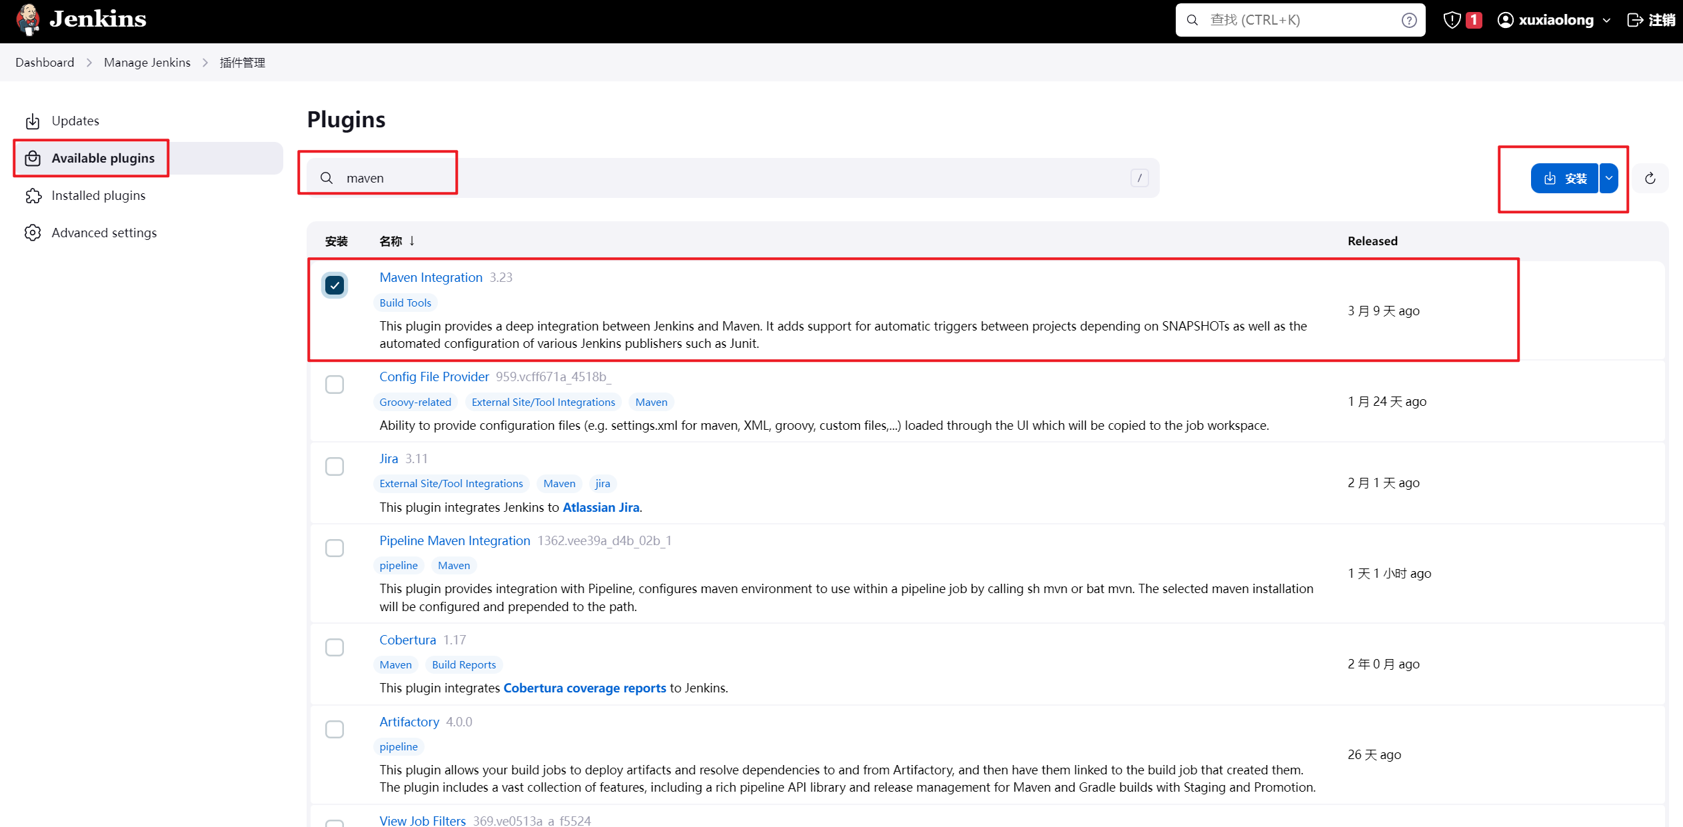The height and width of the screenshot is (827, 1683).
Task: Click the user avatar icon beside xuxiaolong
Action: pos(1506,20)
